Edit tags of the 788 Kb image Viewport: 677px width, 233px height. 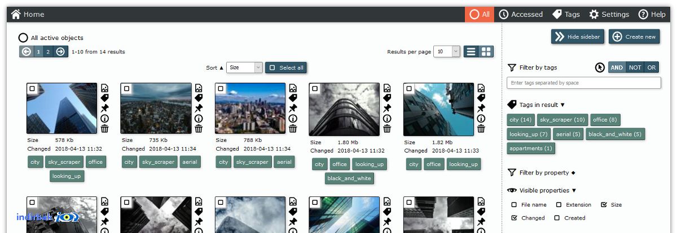[x=293, y=98]
